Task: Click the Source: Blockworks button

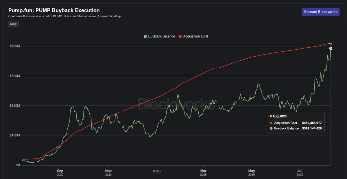Action: coord(321,12)
